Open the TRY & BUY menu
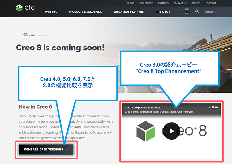232x164 pixels. click(163, 12)
